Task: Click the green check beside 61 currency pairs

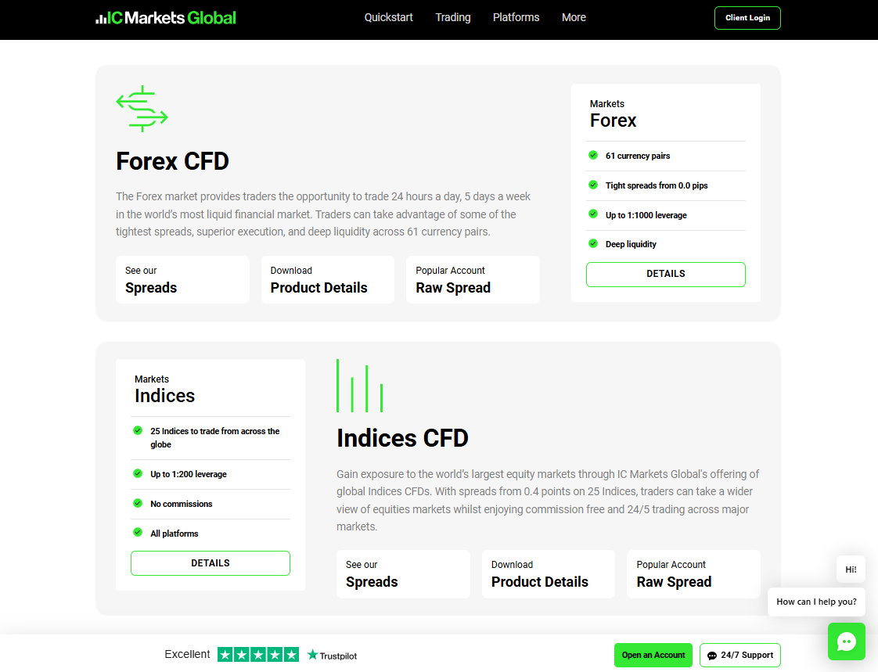Action: (593, 155)
